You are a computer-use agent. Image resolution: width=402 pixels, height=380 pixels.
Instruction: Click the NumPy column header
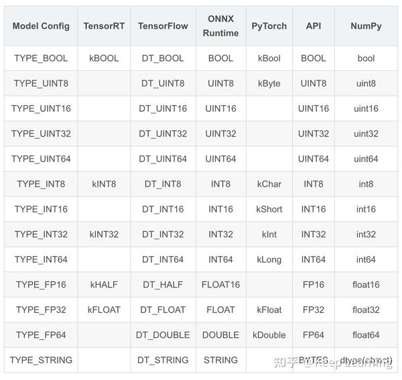[366, 26]
